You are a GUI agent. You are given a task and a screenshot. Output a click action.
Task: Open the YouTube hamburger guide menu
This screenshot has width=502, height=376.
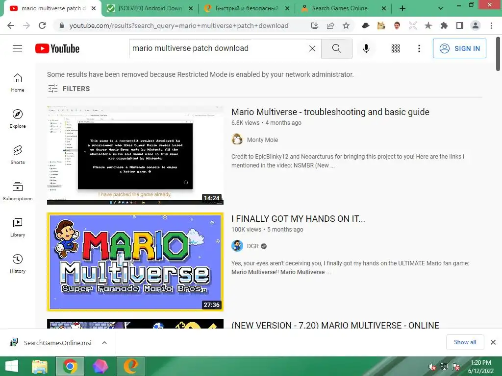[18, 48]
